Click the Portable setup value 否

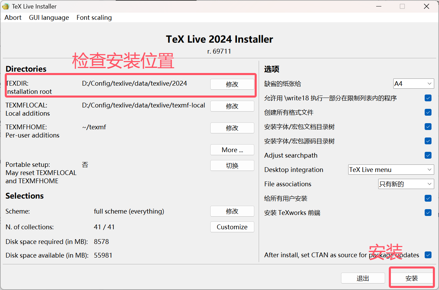[85, 165]
